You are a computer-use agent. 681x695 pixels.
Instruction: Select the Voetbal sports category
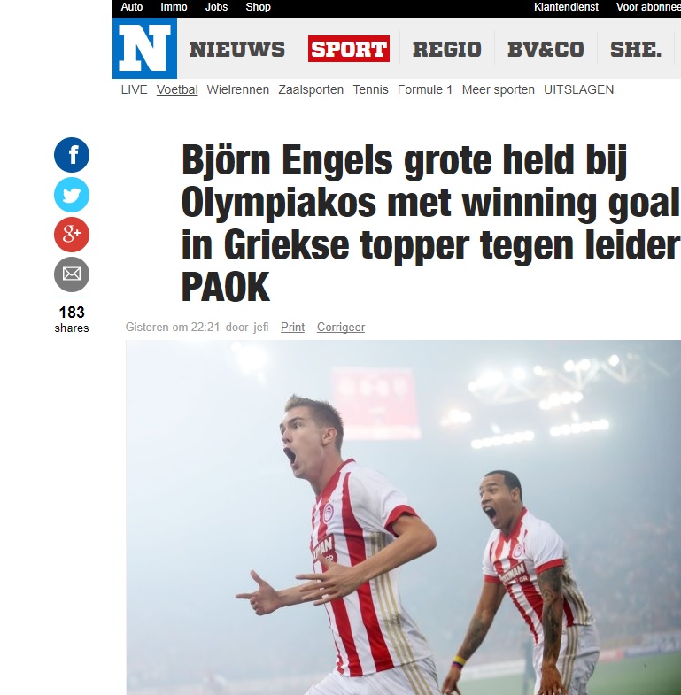coord(177,89)
